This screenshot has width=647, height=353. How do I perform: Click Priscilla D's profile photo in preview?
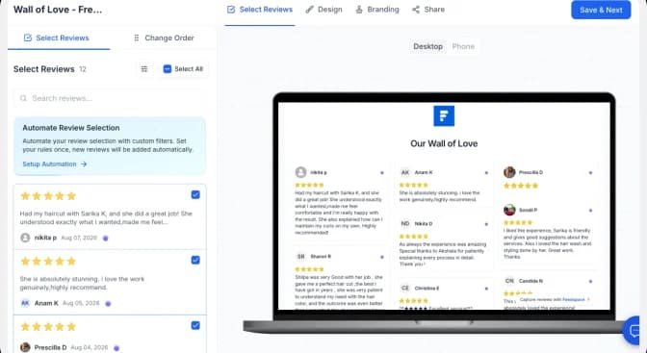(x=509, y=172)
